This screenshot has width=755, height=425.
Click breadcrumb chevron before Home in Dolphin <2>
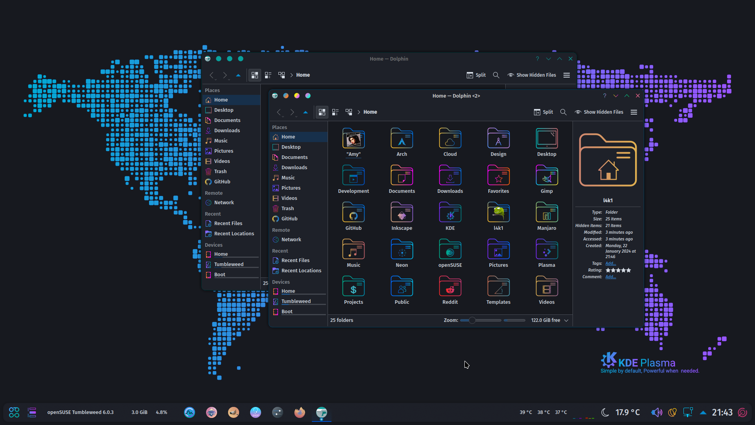pos(359,112)
